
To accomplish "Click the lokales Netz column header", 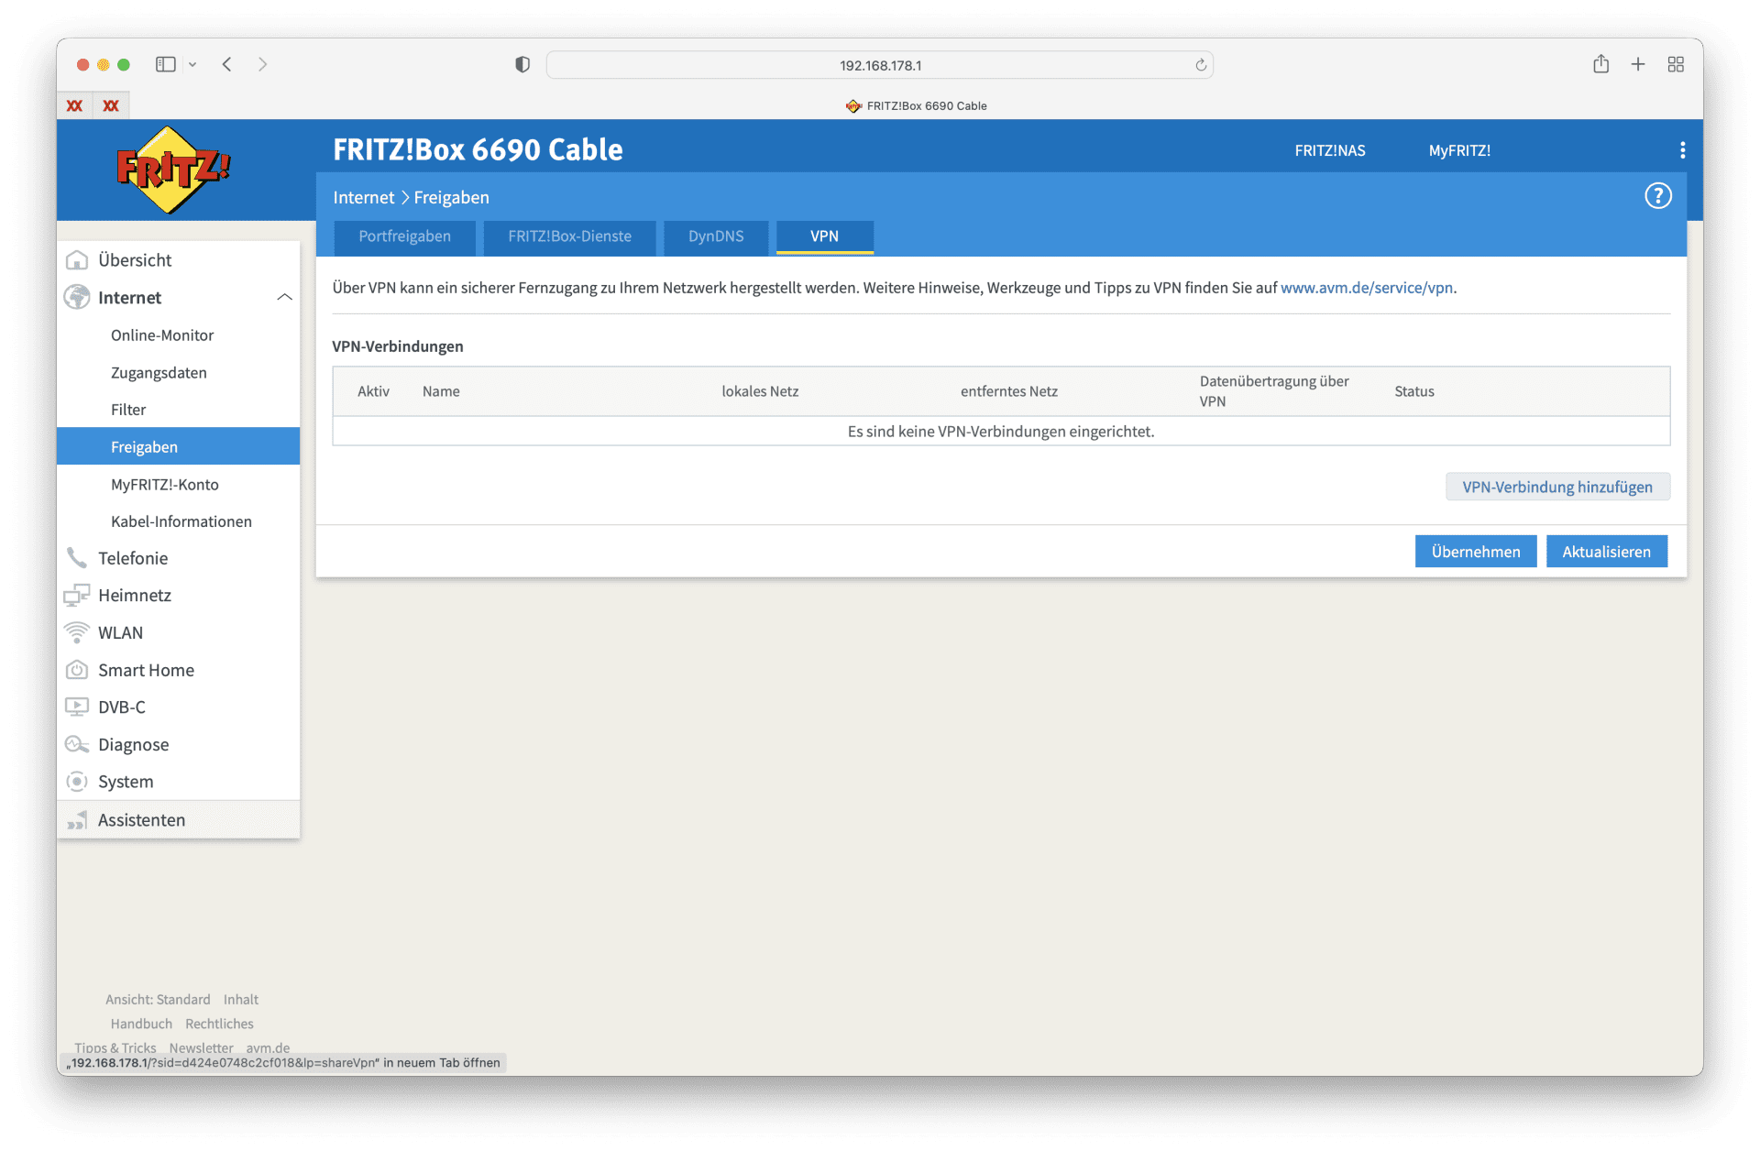I will (x=760, y=391).
